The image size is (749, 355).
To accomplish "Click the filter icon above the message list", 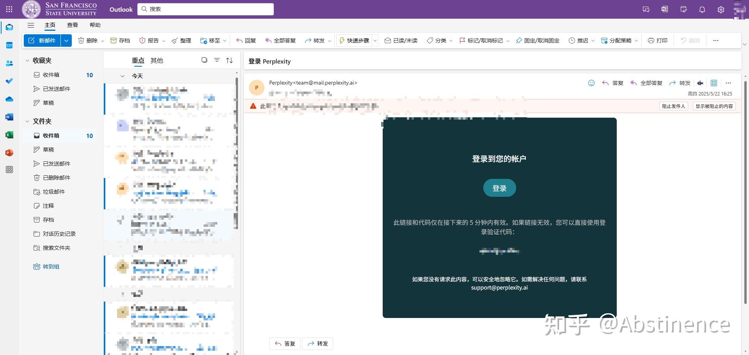I will click(217, 60).
